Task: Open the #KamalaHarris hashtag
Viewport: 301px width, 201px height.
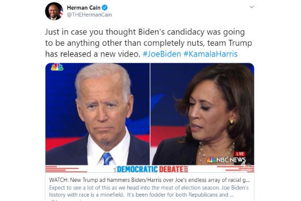Action: click(210, 54)
